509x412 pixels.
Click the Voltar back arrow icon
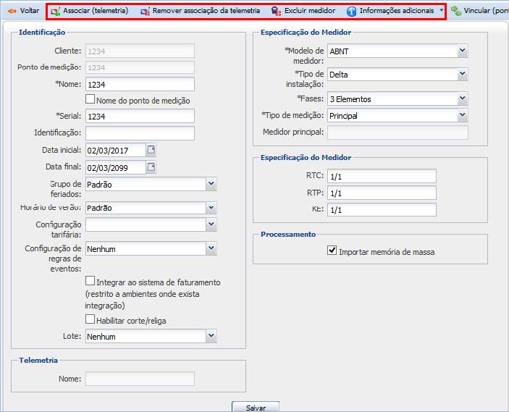coord(12,12)
